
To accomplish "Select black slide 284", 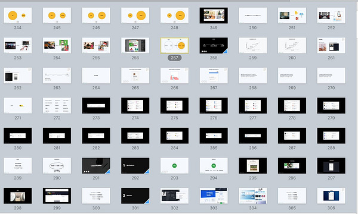I will pos(174,136).
